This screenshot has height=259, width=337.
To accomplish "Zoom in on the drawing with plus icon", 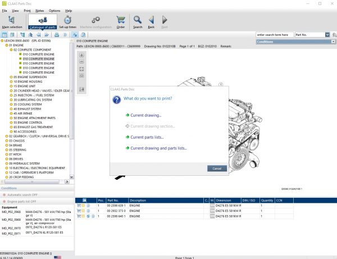I will pos(81,55).
